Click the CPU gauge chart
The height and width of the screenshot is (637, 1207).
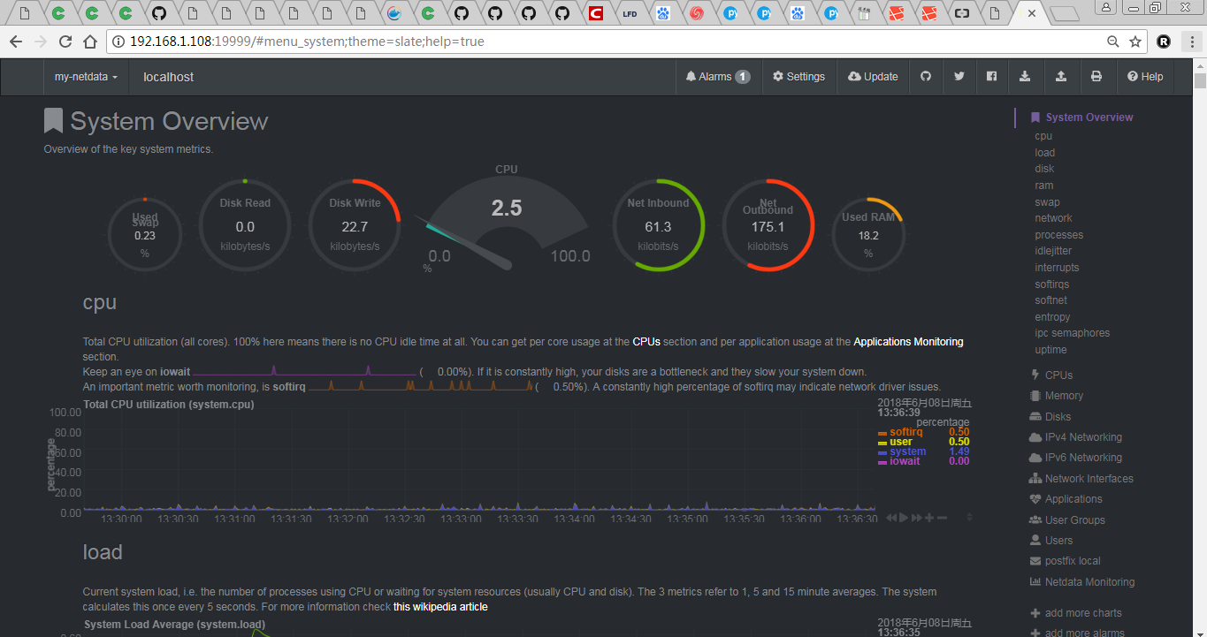tap(507, 218)
